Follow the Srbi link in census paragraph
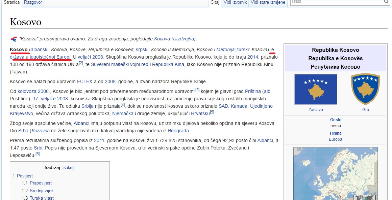Screen dimensions: 392x200 pyautogui.click(x=38, y=148)
